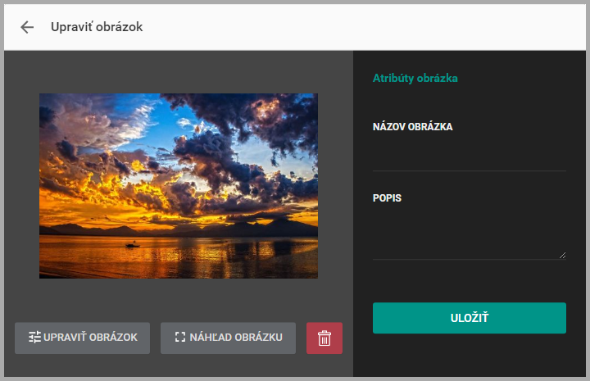
Task: Click the sliders icon on Upraviť obrázok button
Action: (34, 337)
